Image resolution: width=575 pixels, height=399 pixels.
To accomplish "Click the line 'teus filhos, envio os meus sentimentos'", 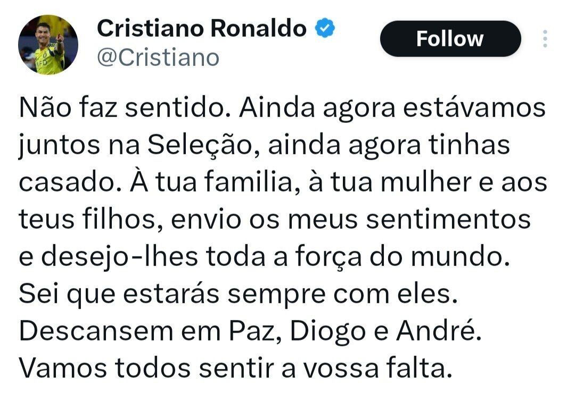I will point(275,219).
